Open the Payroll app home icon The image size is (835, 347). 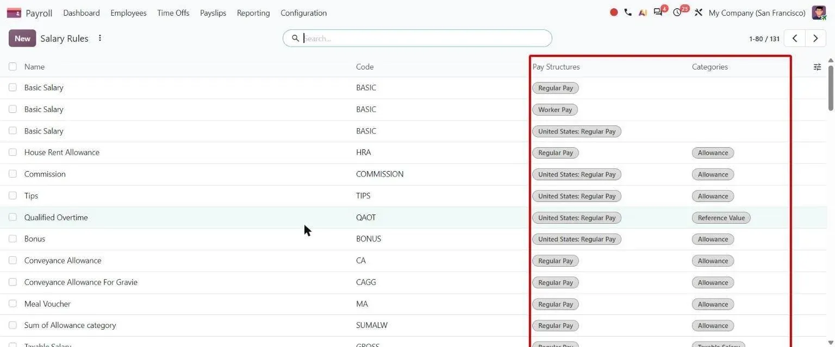tap(14, 13)
